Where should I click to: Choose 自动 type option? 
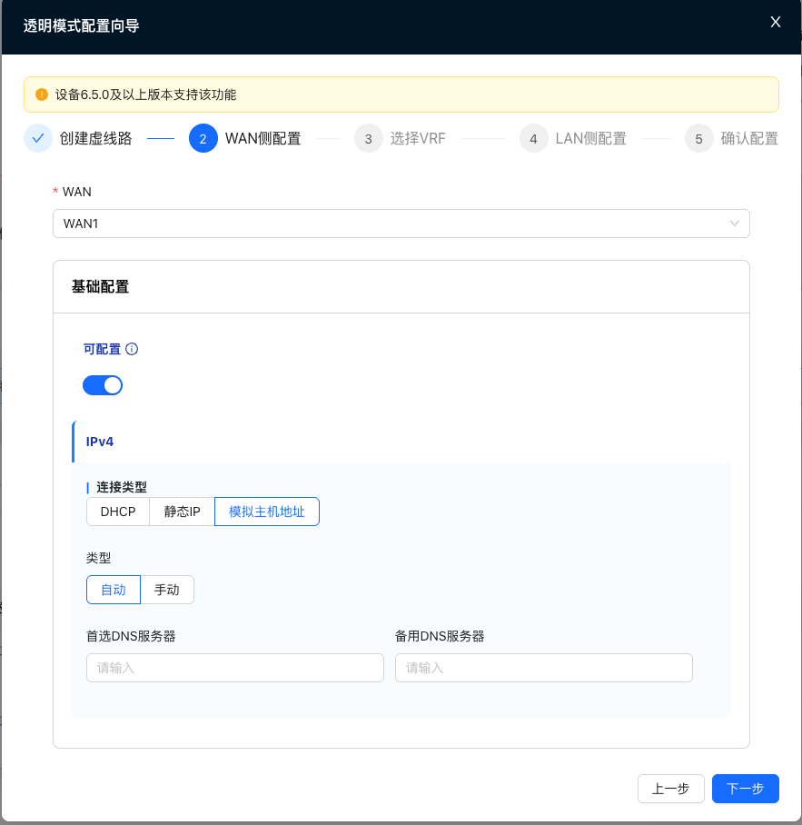tap(114, 590)
